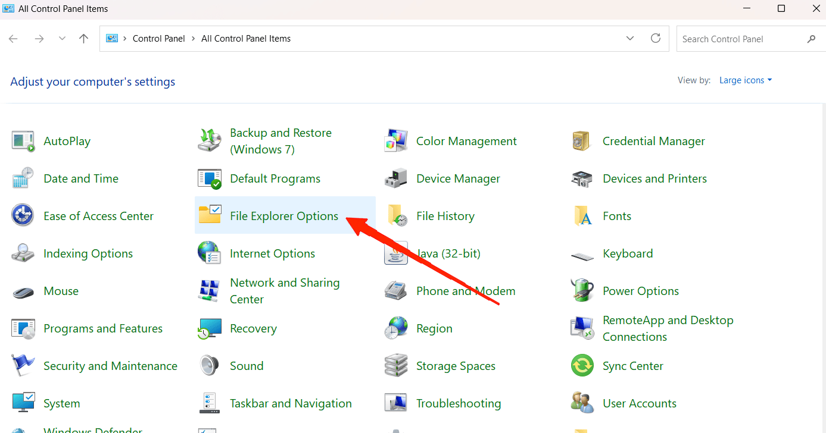
Task: Open the File Explorer Options link
Action: [x=284, y=216]
